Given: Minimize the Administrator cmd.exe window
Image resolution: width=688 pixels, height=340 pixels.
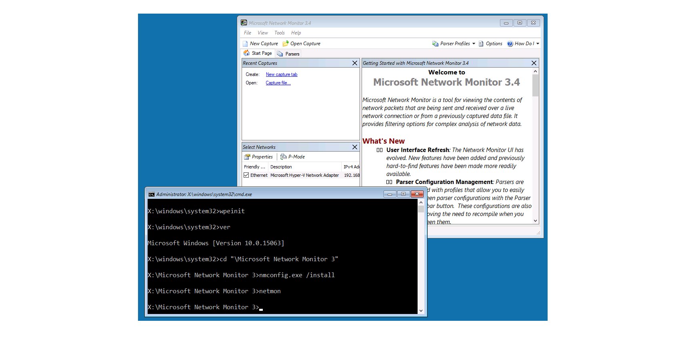Looking at the screenshot, I should point(390,194).
